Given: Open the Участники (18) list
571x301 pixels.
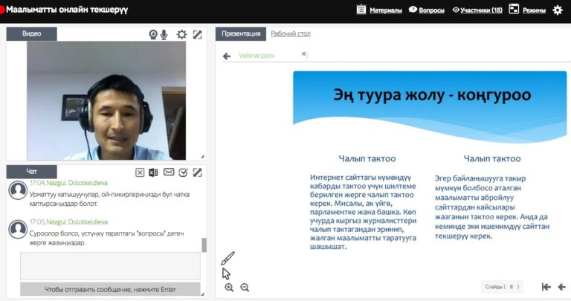Looking at the screenshot, I should click(481, 10).
